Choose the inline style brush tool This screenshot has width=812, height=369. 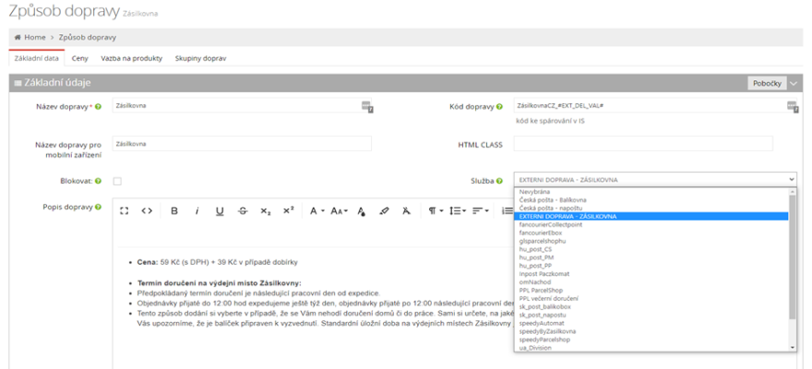(x=384, y=210)
